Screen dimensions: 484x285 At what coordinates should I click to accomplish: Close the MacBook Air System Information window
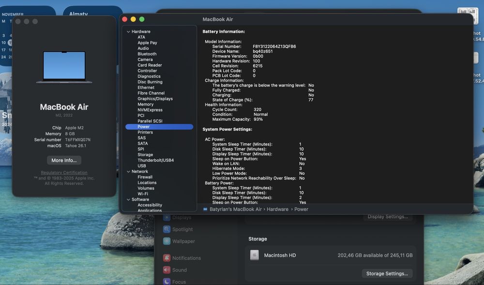(125, 19)
